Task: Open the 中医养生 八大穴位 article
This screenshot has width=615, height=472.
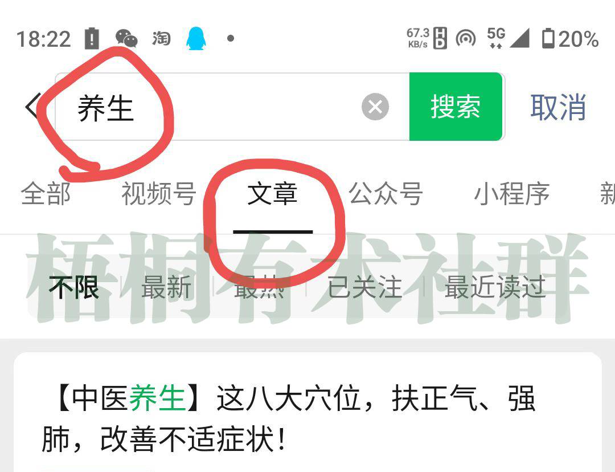Action: (289, 418)
